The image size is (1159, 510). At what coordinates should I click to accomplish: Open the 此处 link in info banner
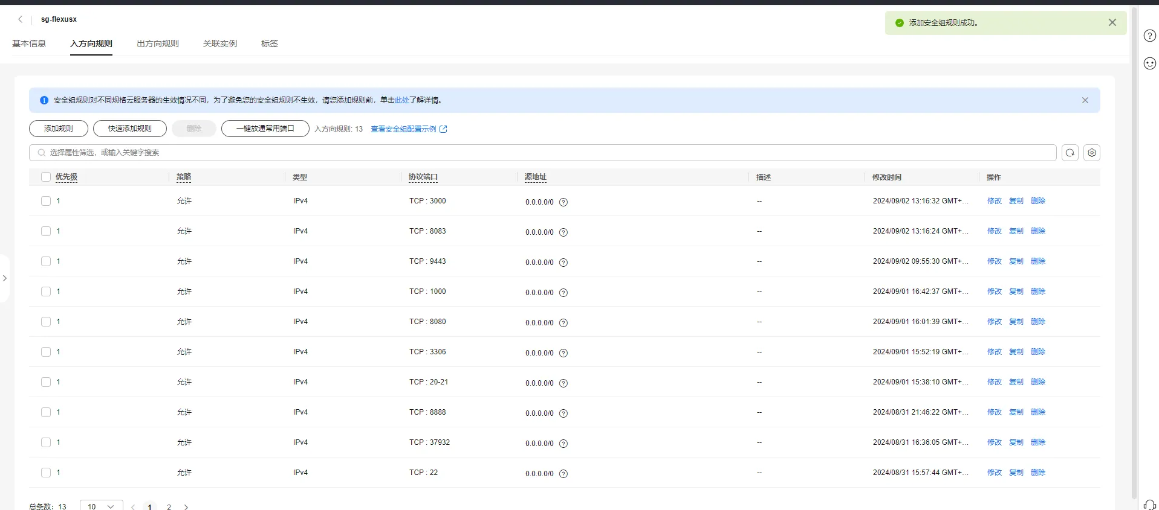402,100
